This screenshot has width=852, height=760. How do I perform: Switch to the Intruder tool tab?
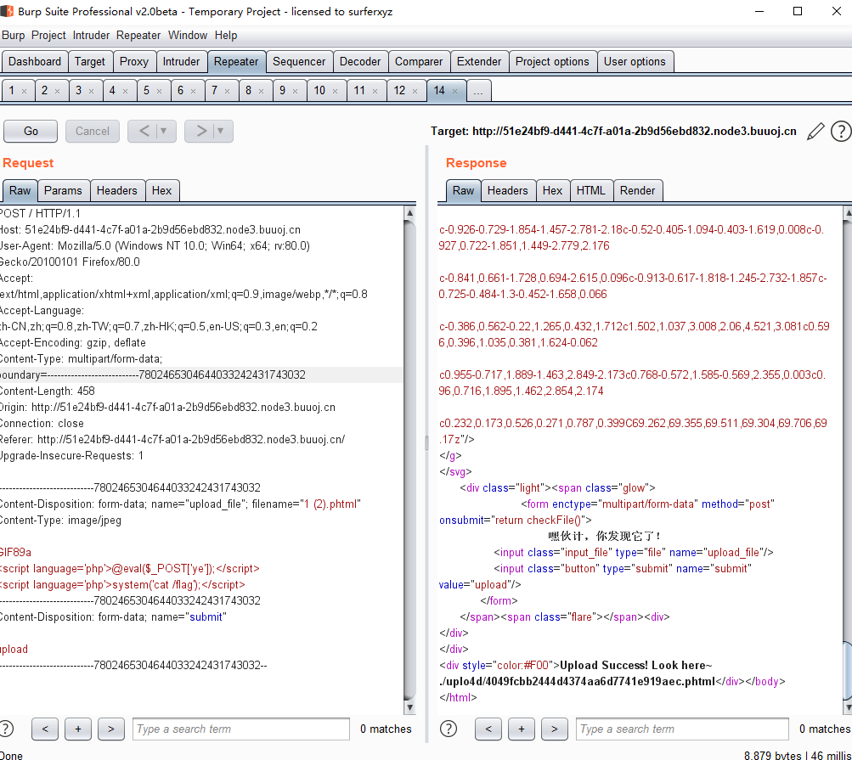(181, 61)
